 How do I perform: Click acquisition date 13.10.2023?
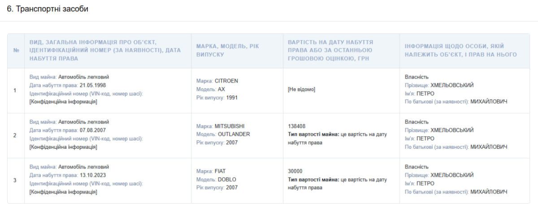click(92, 175)
